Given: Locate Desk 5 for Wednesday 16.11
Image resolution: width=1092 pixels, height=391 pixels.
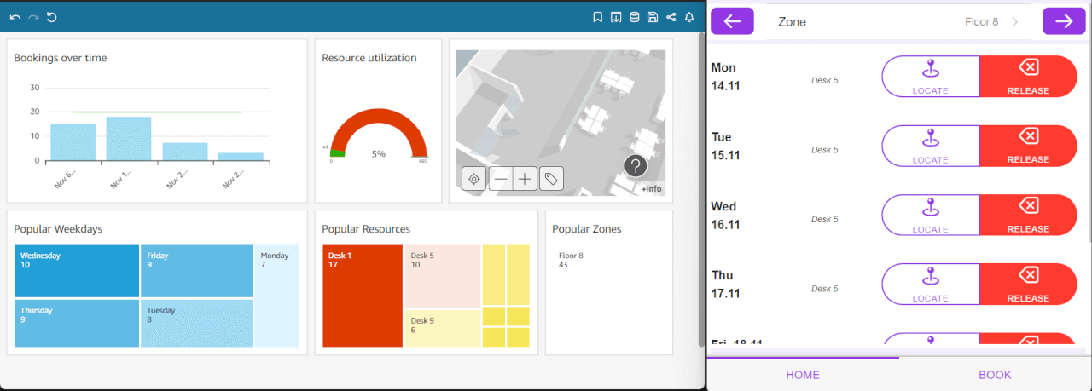Looking at the screenshot, I should (x=930, y=216).
